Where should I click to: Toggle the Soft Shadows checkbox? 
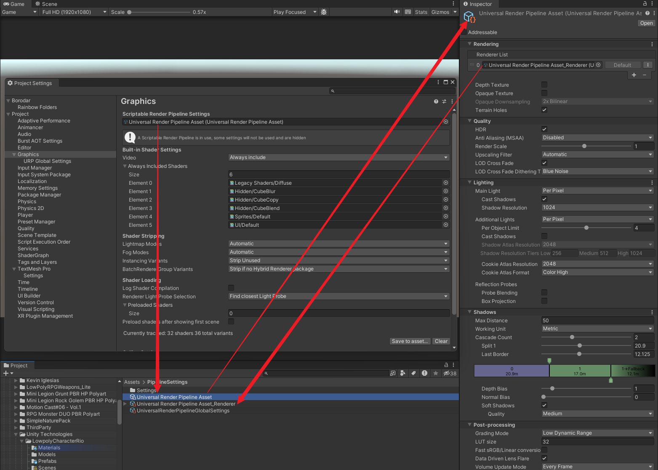544,405
